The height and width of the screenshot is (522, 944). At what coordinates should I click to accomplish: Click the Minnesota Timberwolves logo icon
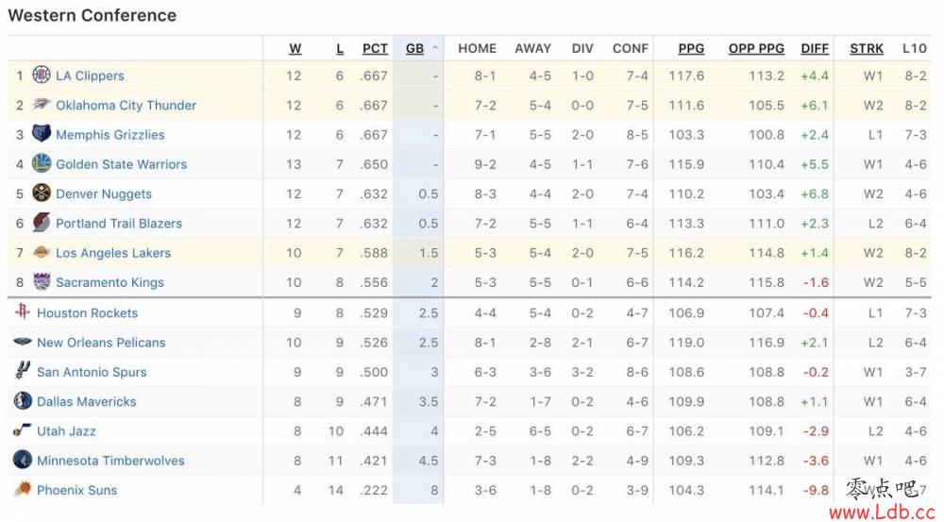coord(23,460)
